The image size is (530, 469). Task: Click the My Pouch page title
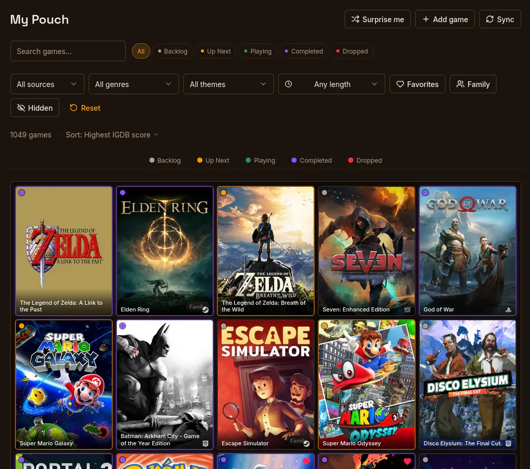pyautogui.click(x=40, y=20)
